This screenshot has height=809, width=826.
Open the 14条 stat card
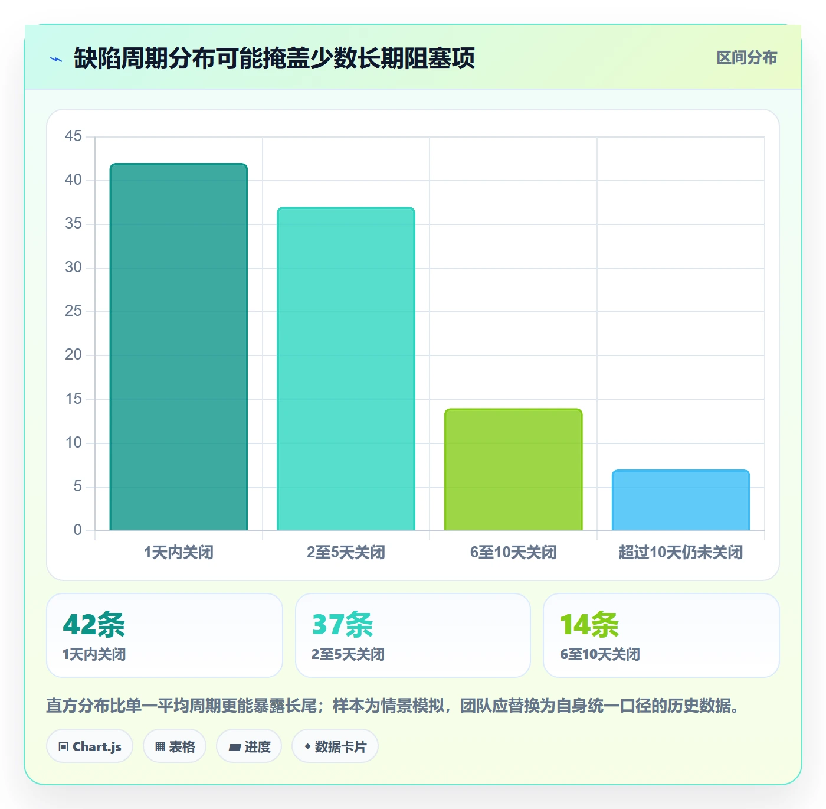(x=661, y=635)
